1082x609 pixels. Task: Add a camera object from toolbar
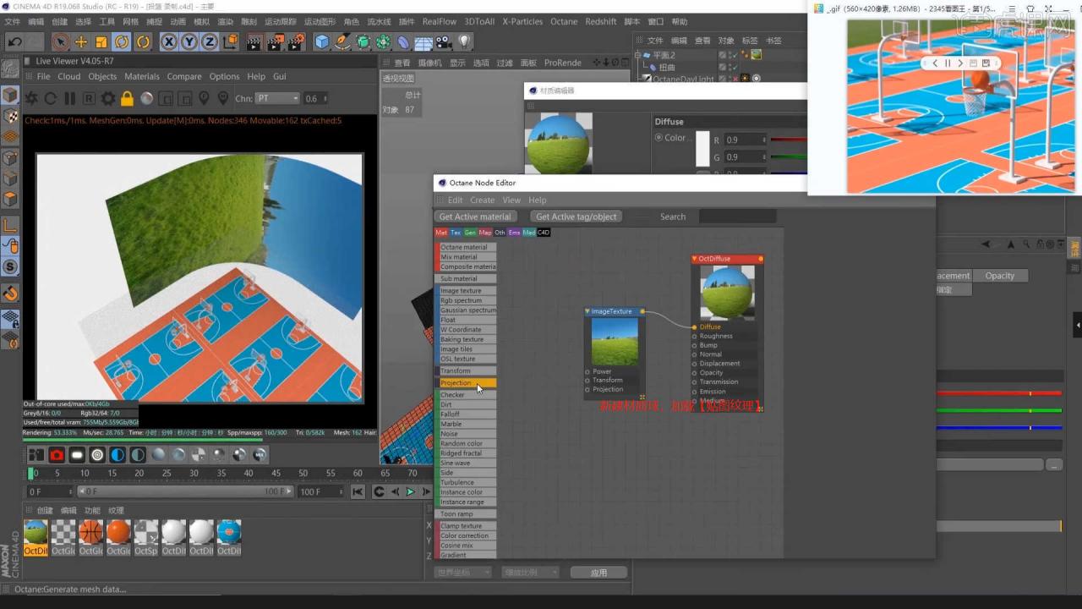coord(444,41)
